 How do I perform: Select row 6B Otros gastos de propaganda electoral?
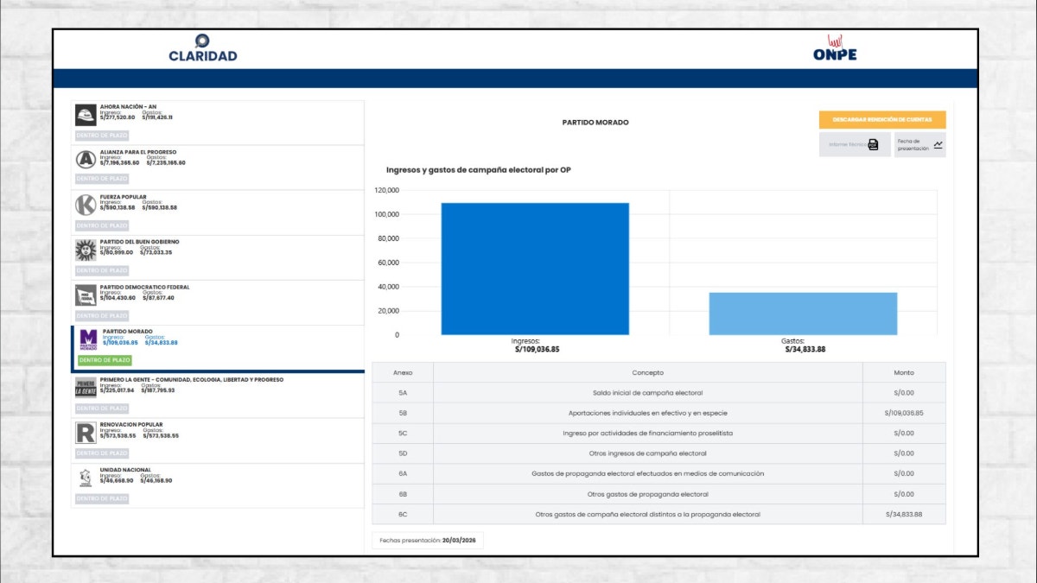658,494
